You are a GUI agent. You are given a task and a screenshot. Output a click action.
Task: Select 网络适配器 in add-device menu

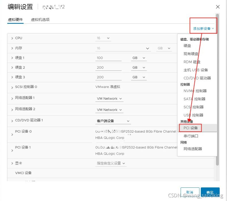click(193, 149)
